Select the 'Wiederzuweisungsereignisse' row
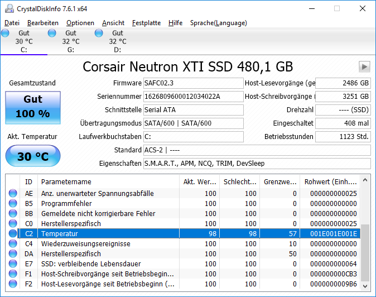The height and width of the screenshot is (297, 376). (x=184, y=243)
